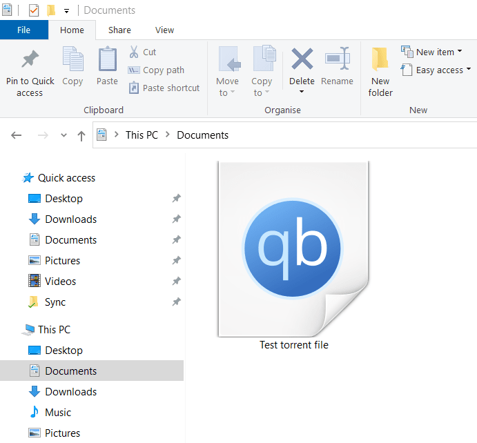Image resolution: width=477 pixels, height=443 pixels.
Task: Switch to the Share ribbon tab
Action: (x=119, y=30)
